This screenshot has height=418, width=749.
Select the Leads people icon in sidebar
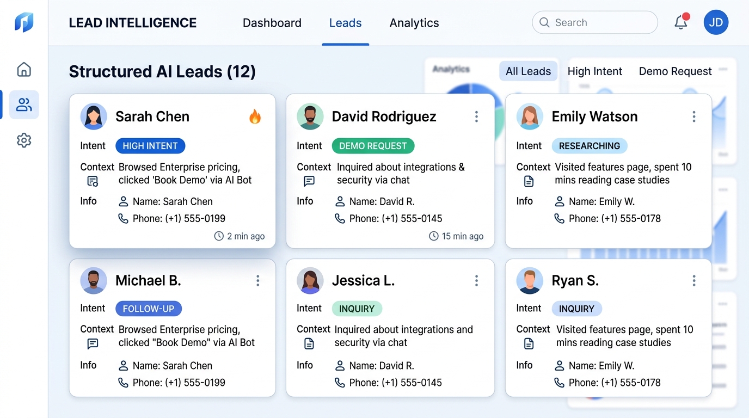24,104
